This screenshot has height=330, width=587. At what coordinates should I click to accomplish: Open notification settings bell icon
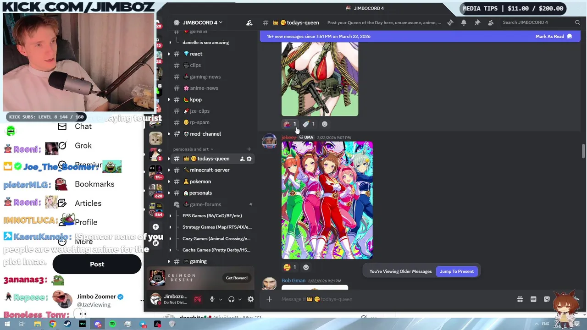[464, 22]
